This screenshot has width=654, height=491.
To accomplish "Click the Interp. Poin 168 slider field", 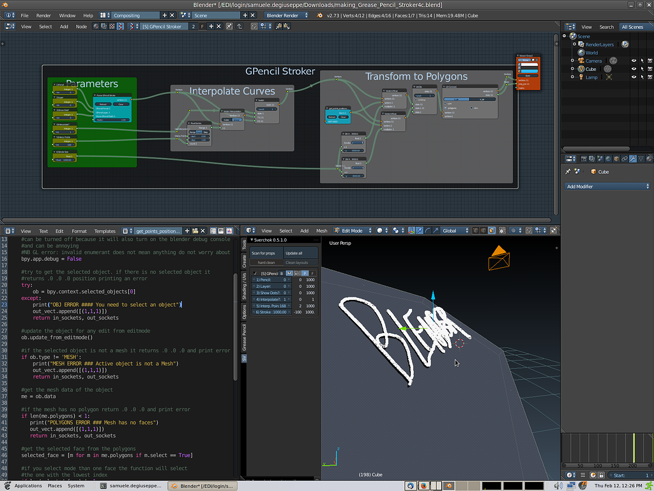I will 271,306.
